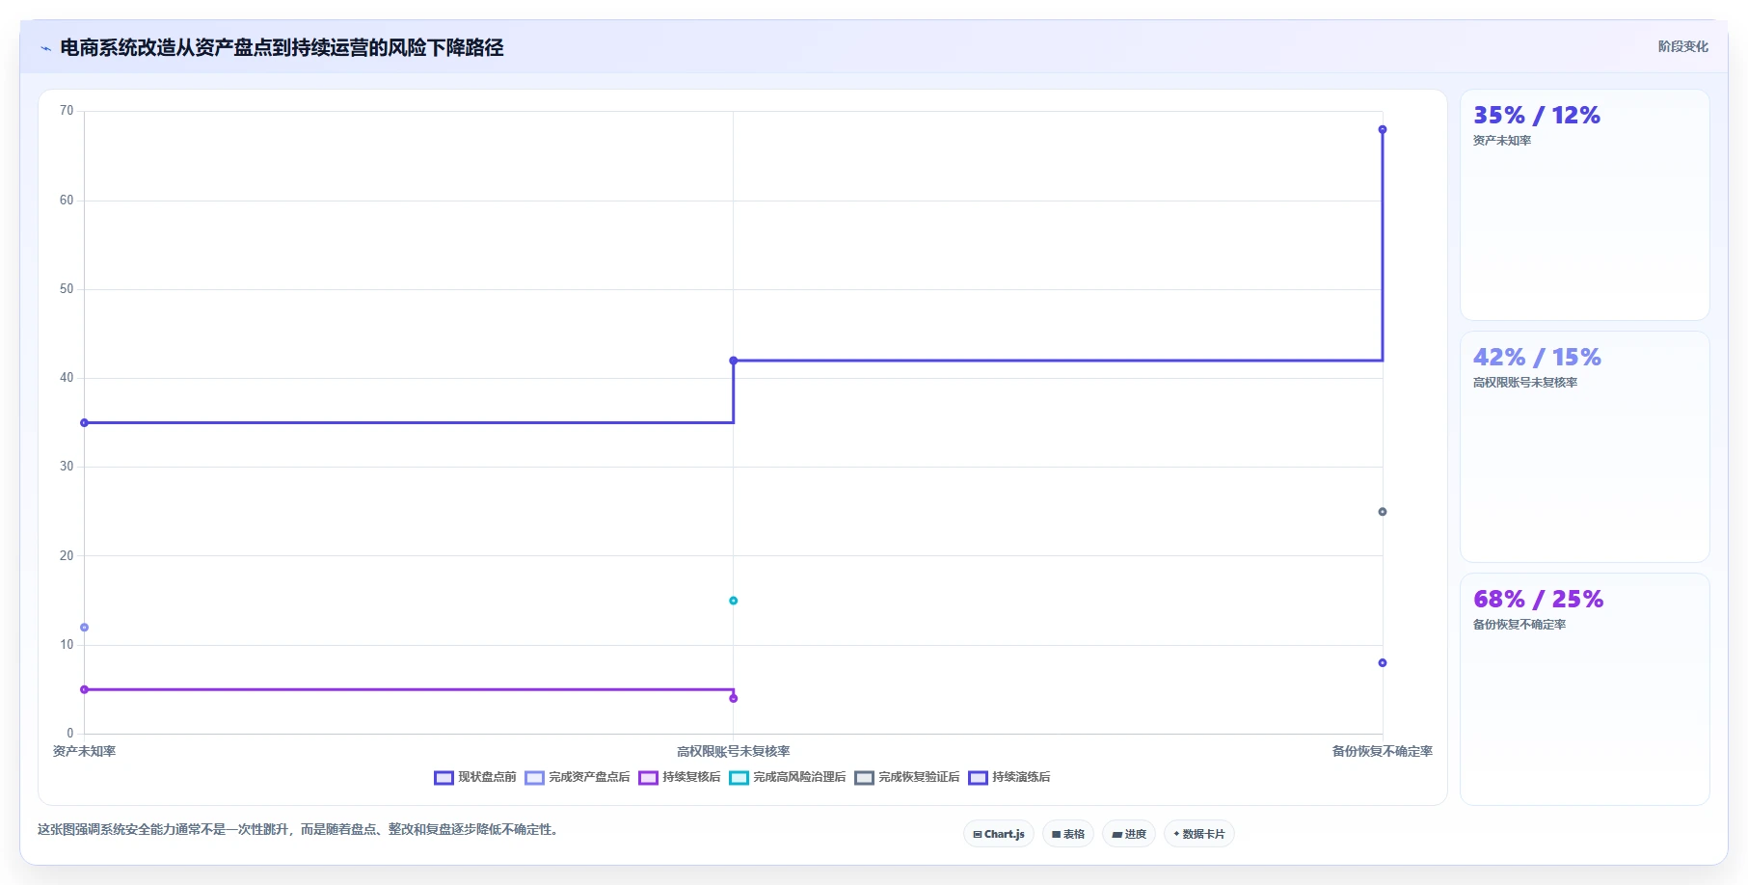Viewport: 1748px width, 885px height.
Task: Click the 备份恢复不确定率 x-axis label
Action: pos(1383,751)
